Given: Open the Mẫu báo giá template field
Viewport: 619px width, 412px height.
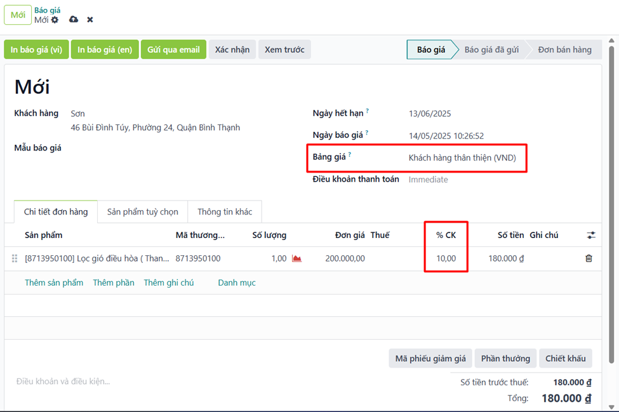Looking at the screenshot, I should point(159,149).
